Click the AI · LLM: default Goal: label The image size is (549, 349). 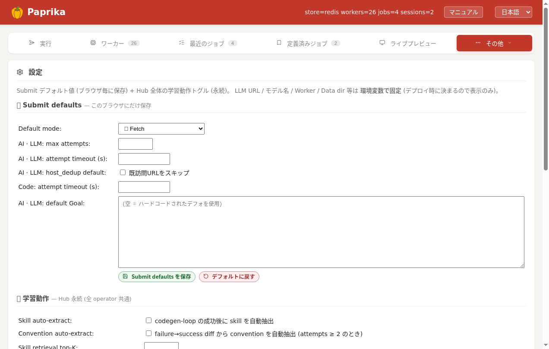coord(52,203)
